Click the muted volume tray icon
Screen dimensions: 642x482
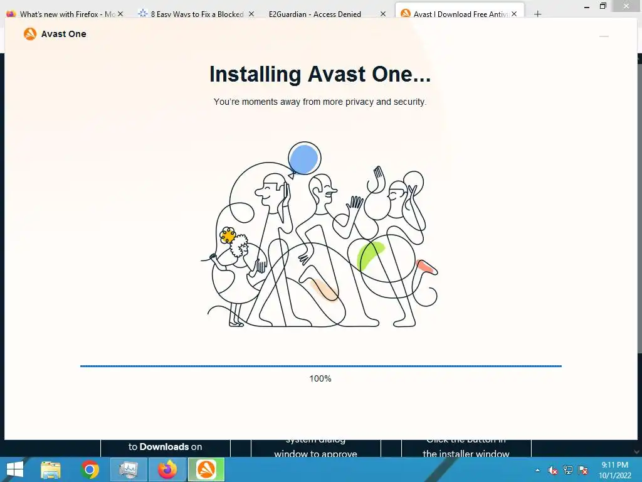(x=553, y=470)
